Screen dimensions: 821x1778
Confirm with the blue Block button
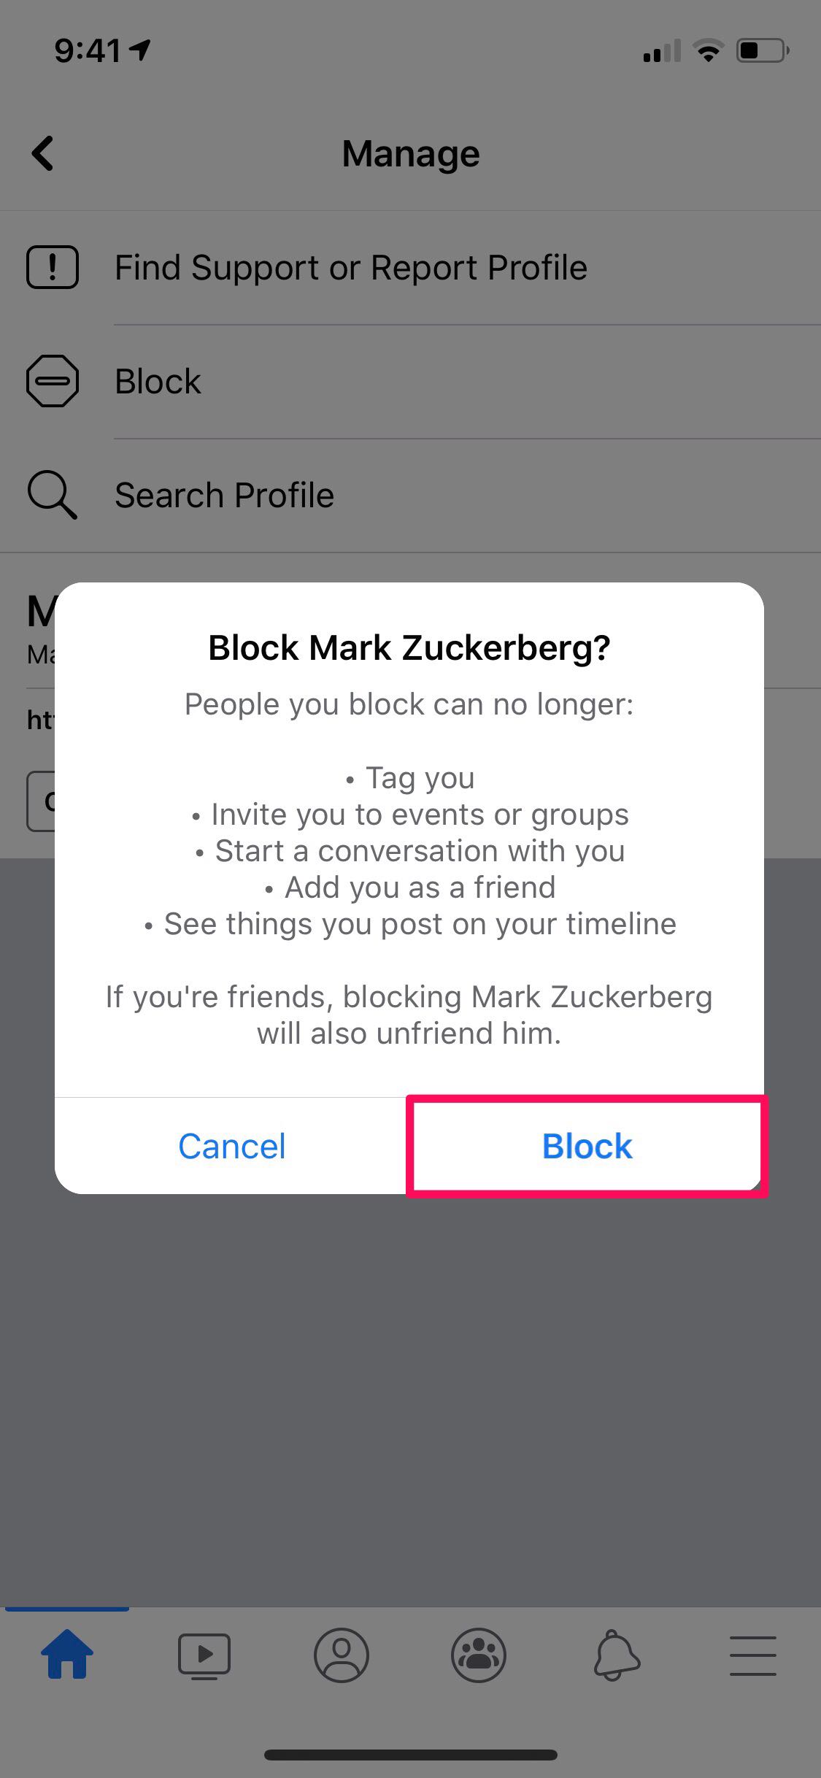pyautogui.click(x=587, y=1146)
